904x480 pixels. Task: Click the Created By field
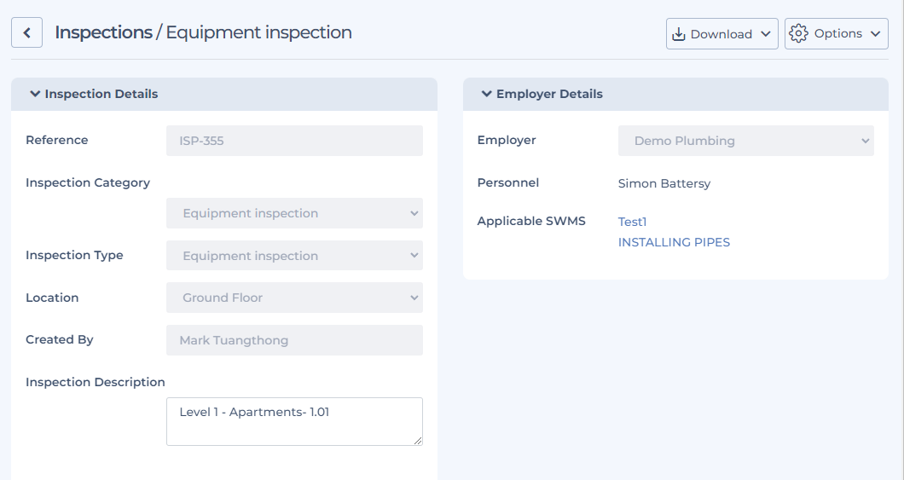tap(294, 340)
